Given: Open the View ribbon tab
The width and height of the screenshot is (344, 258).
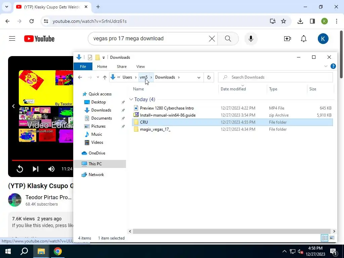Looking at the screenshot, I should 141,67.
